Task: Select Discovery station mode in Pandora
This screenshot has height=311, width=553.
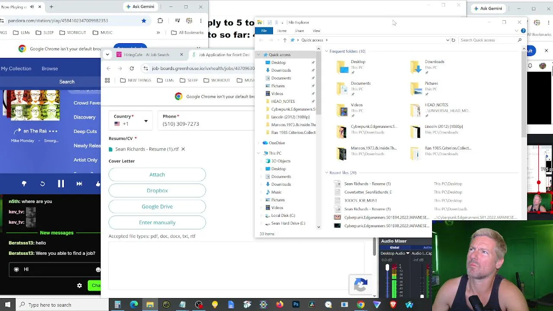Action: click(85, 117)
